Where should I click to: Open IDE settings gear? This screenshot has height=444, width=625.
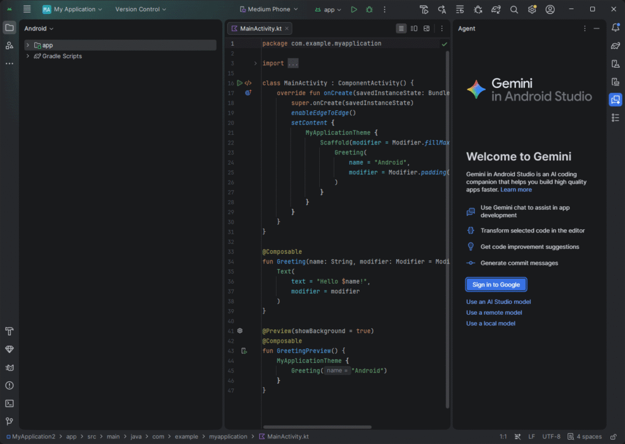(532, 9)
